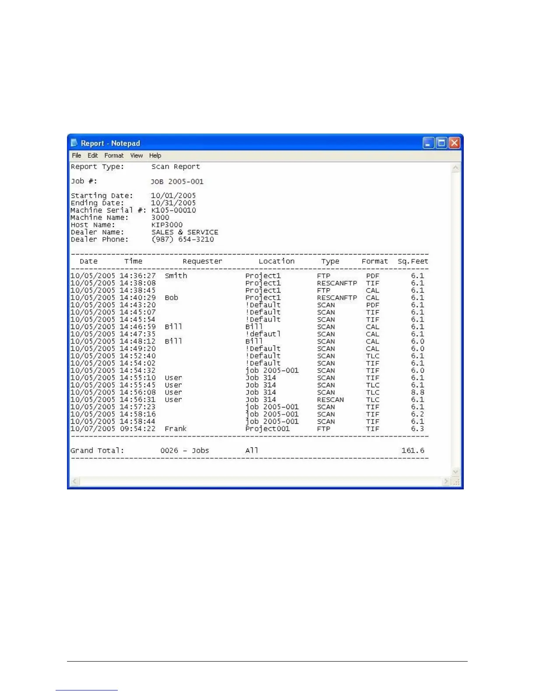Click the 'Machine Name:' label

click(x=99, y=218)
